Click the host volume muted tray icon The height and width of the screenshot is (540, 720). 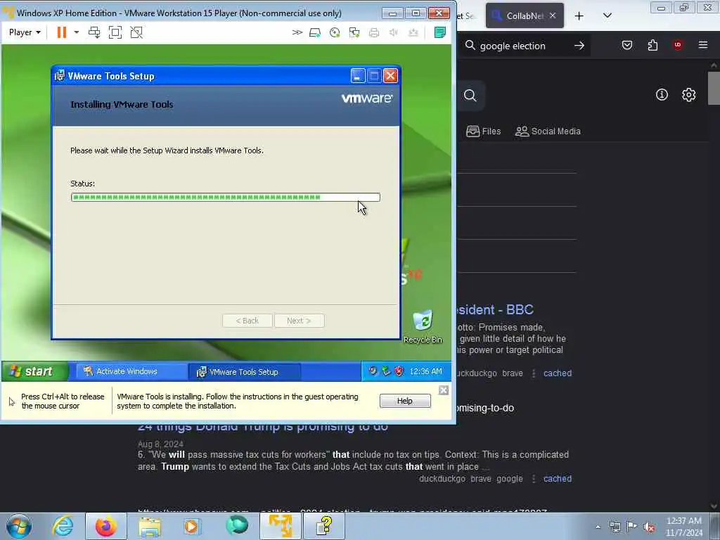point(649,527)
